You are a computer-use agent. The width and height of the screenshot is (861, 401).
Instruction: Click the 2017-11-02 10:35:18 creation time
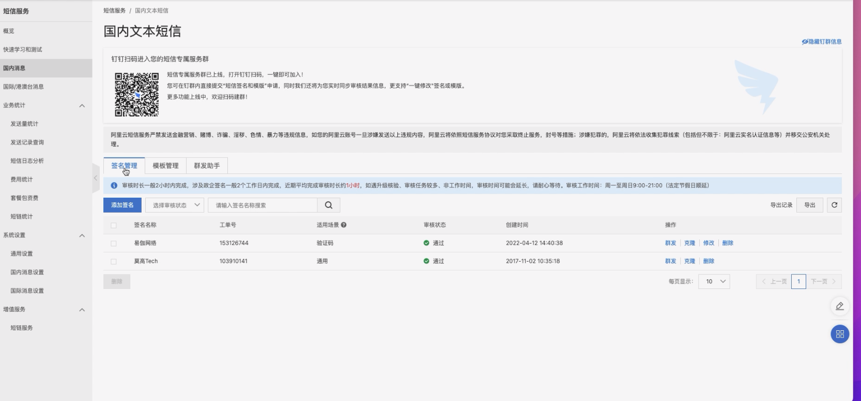[x=533, y=261]
